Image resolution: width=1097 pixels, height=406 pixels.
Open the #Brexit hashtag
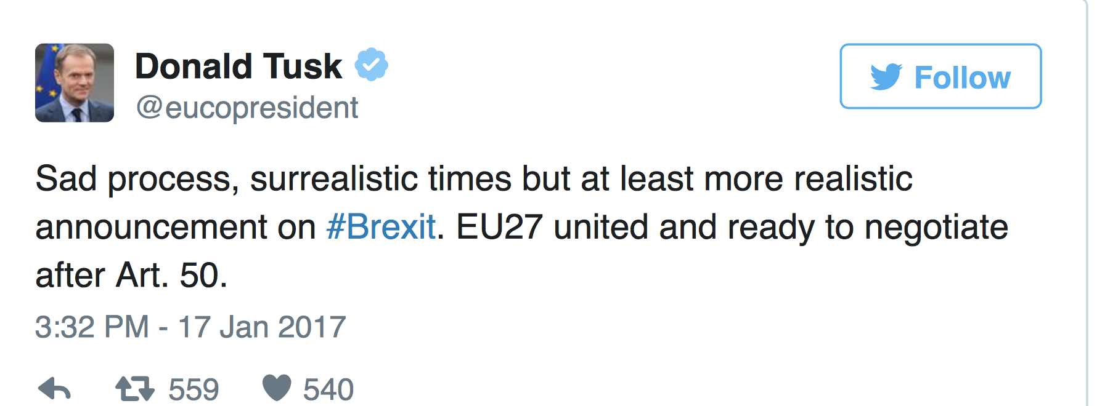381,226
